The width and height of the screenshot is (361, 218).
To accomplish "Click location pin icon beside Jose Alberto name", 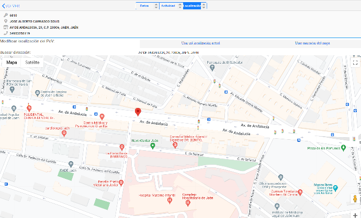I will (6, 21).
